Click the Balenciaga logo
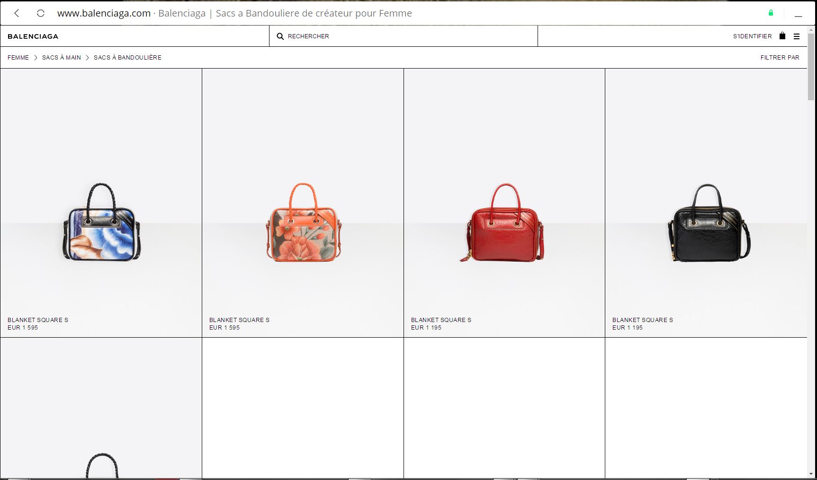Viewport: 817px width, 480px height. click(x=33, y=36)
